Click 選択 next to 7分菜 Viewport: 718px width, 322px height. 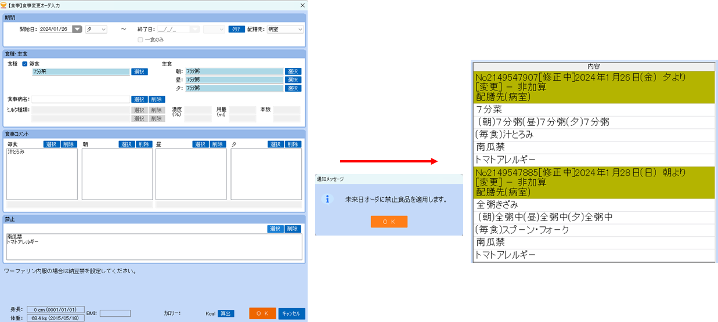tap(139, 72)
